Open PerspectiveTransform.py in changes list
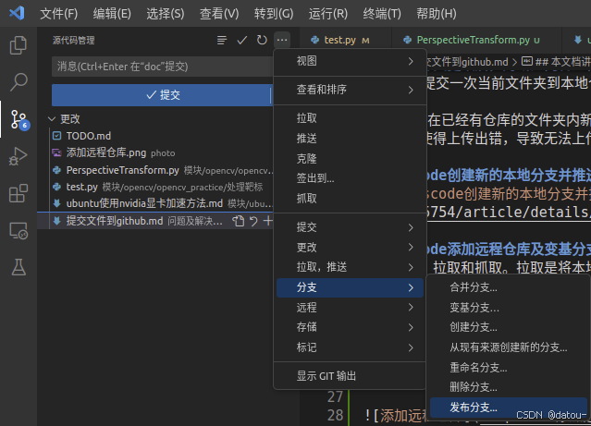The image size is (591, 426). point(155,170)
